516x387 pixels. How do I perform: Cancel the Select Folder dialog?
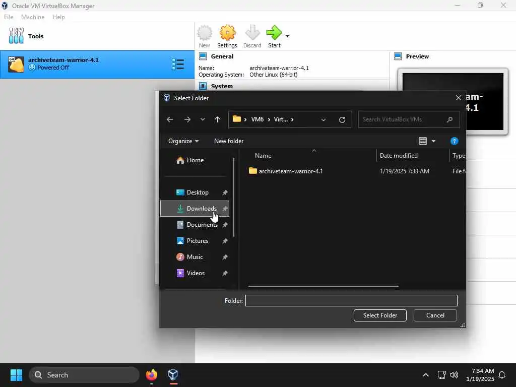point(435,315)
